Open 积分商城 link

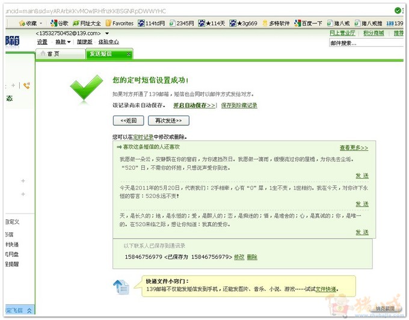coord(374,33)
